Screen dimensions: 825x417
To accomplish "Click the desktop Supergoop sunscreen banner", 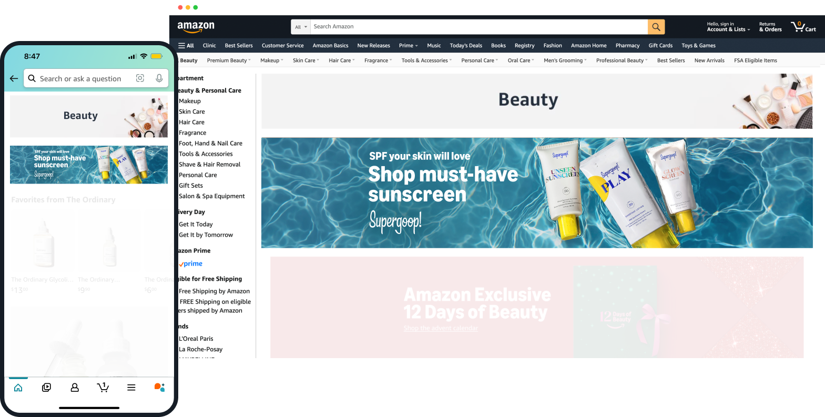I will click(537, 192).
